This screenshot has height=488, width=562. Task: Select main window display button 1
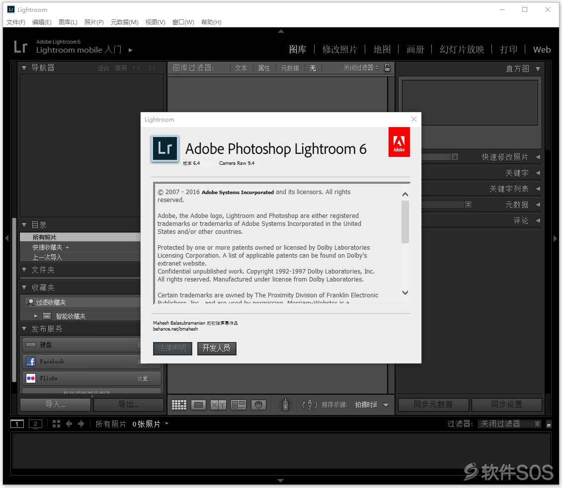(17, 424)
